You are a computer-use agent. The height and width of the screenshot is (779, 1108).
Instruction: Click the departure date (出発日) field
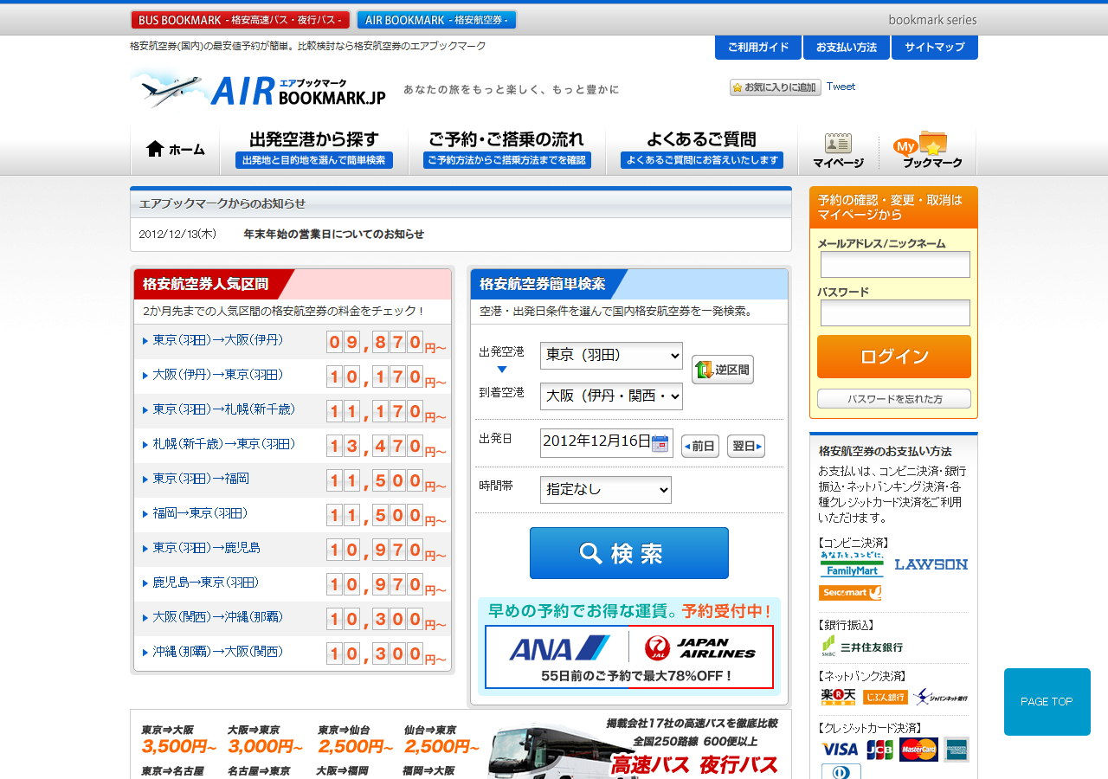click(607, 443)
